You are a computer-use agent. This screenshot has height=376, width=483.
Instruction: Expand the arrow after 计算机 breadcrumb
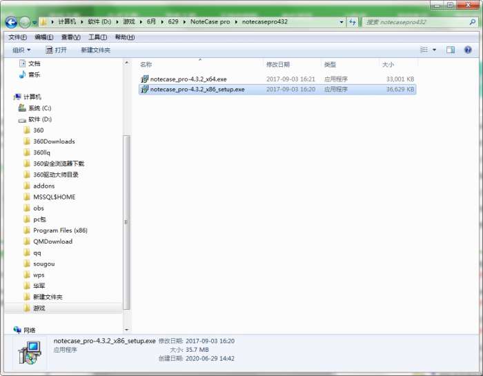(82, 22)
